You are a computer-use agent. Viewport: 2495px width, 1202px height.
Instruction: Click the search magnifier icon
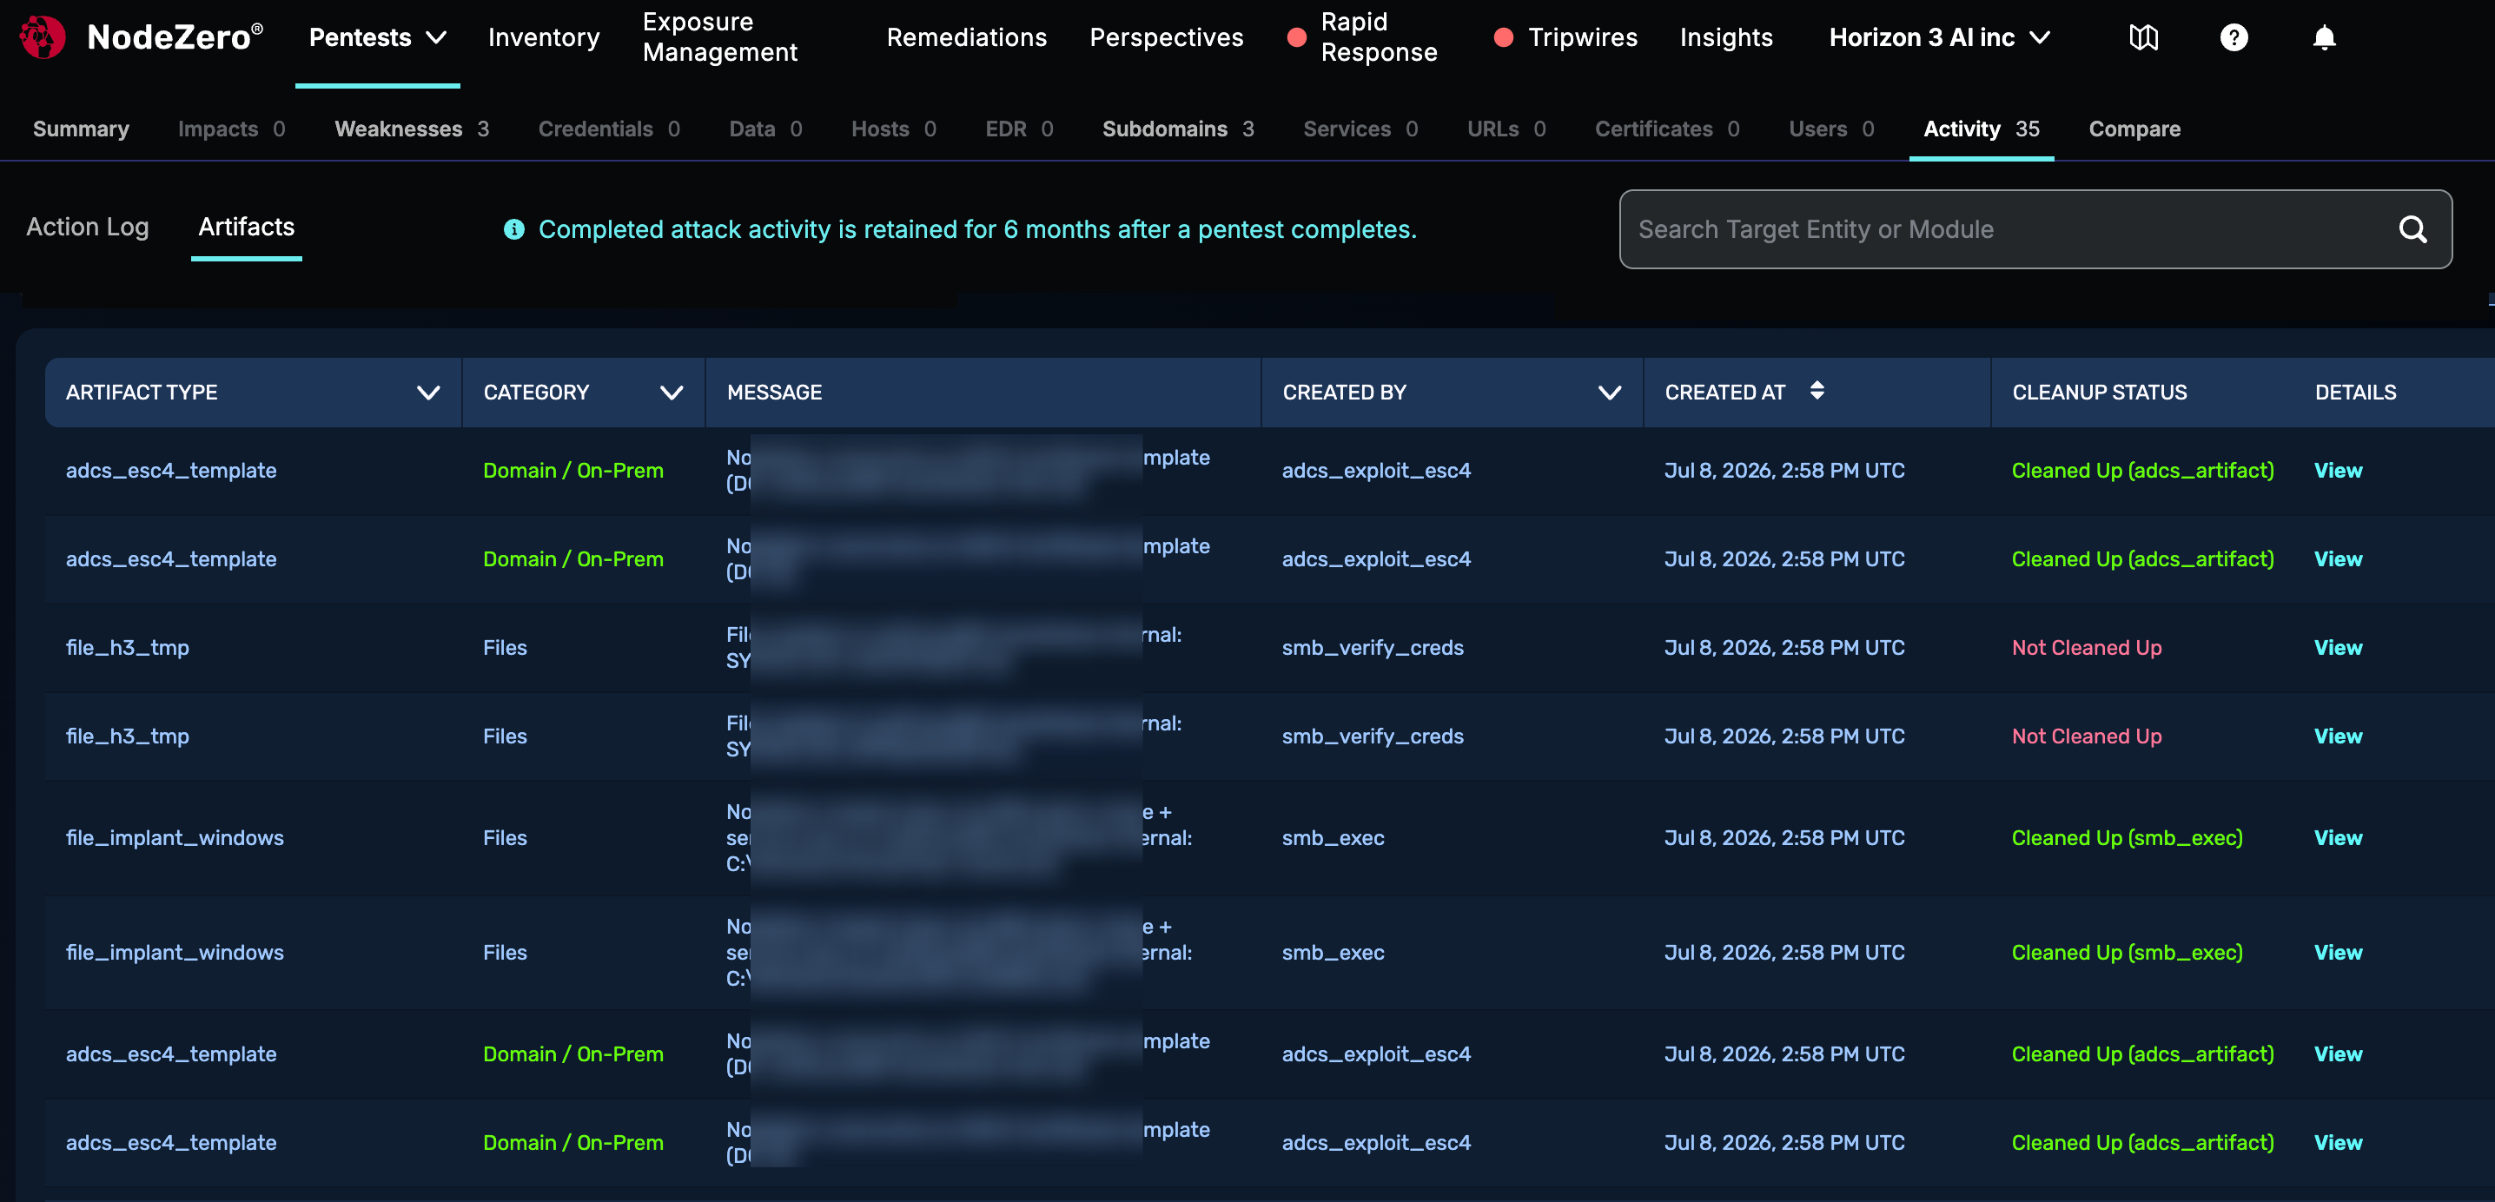[x=2412, y=229]
